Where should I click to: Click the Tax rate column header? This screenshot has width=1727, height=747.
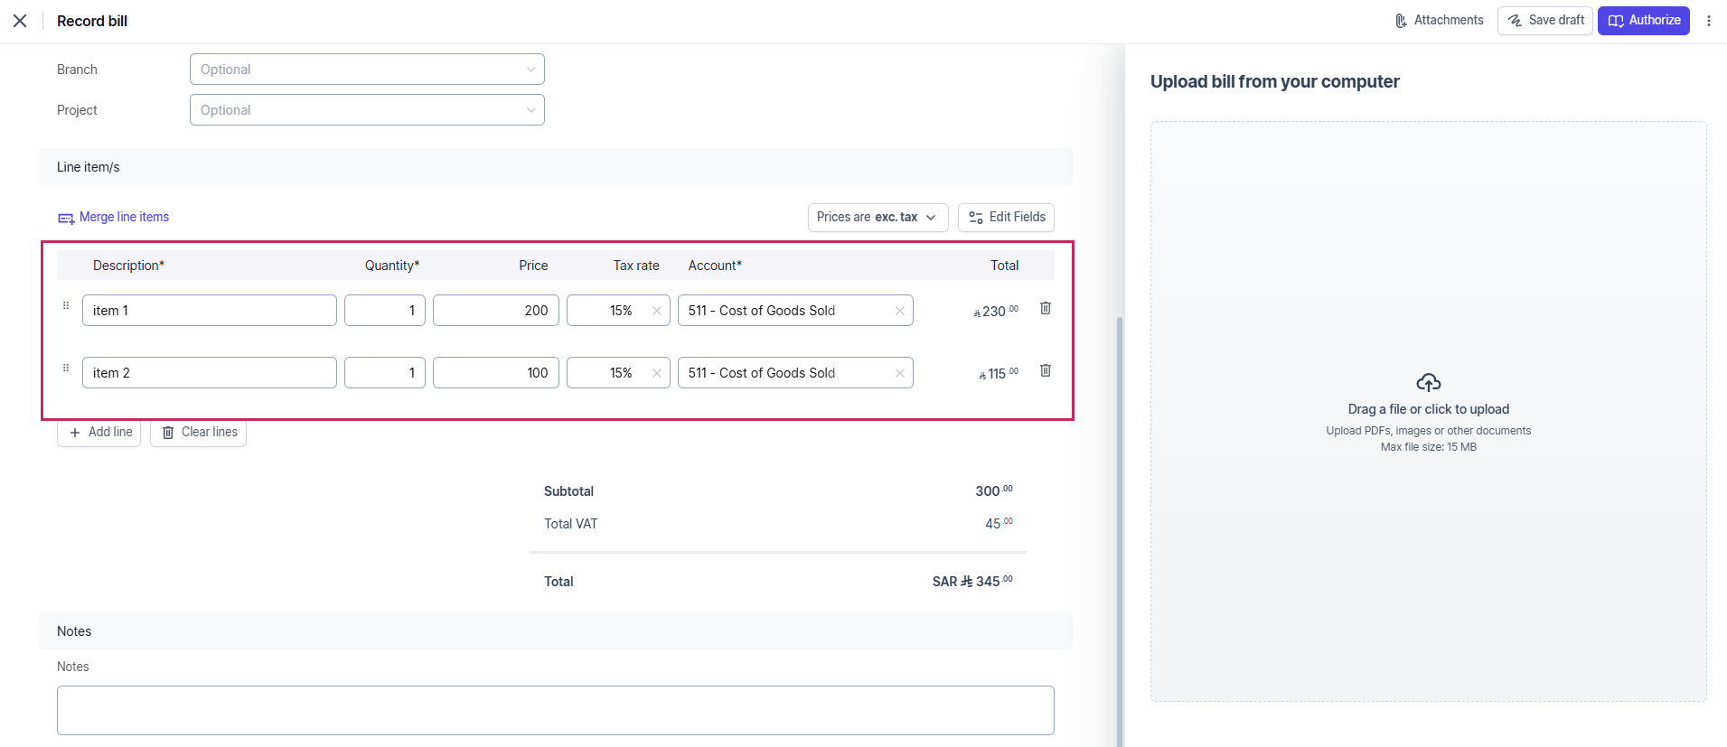click(636, 266)
